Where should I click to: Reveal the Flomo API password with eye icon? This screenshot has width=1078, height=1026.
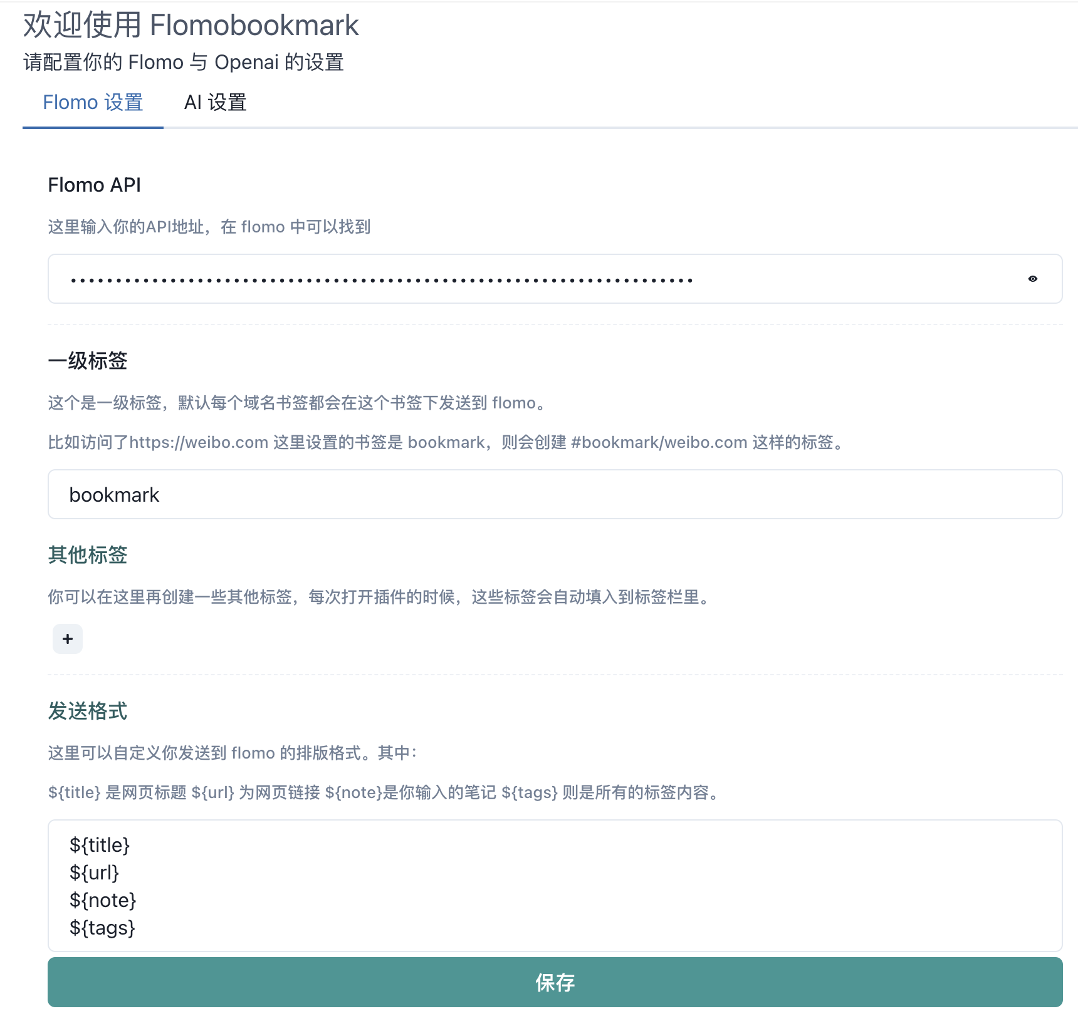pos(1032,279)
